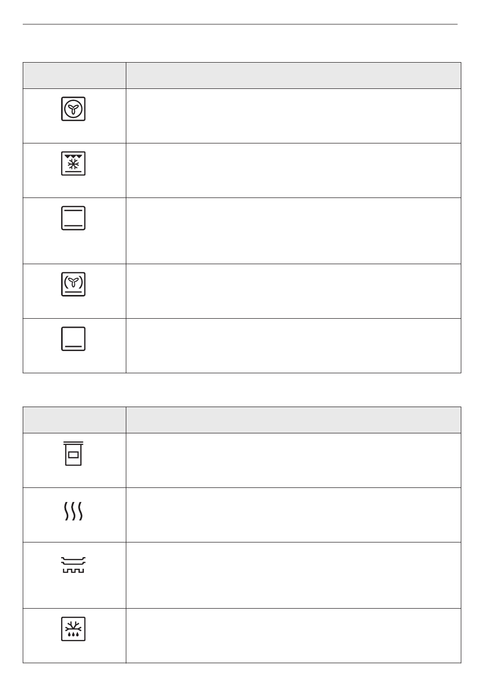Click the gray header cell above jar icon
Screen dimensions: 480x694
[x=74, y=420]
